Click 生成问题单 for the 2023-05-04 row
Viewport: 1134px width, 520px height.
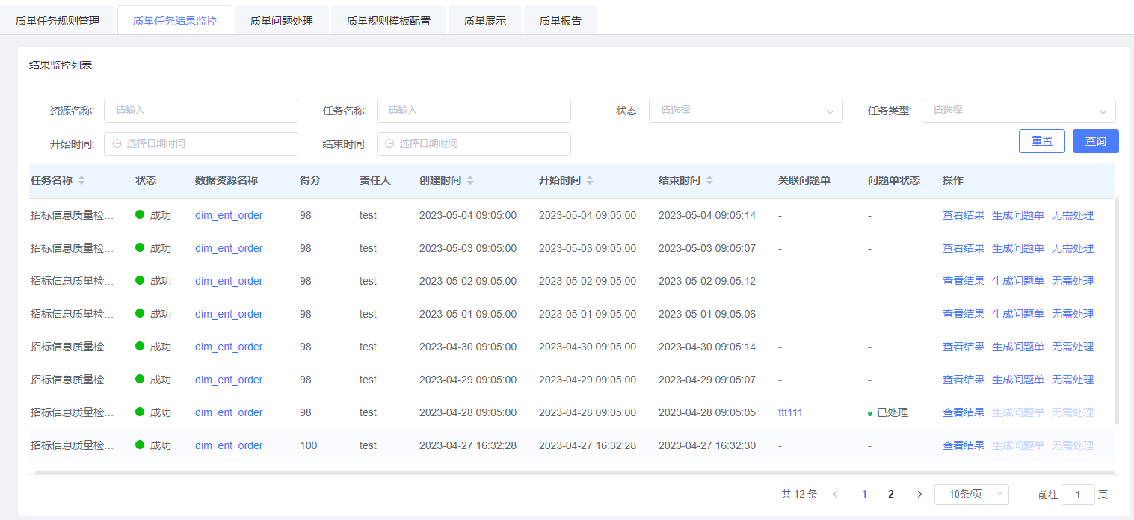1018,215
